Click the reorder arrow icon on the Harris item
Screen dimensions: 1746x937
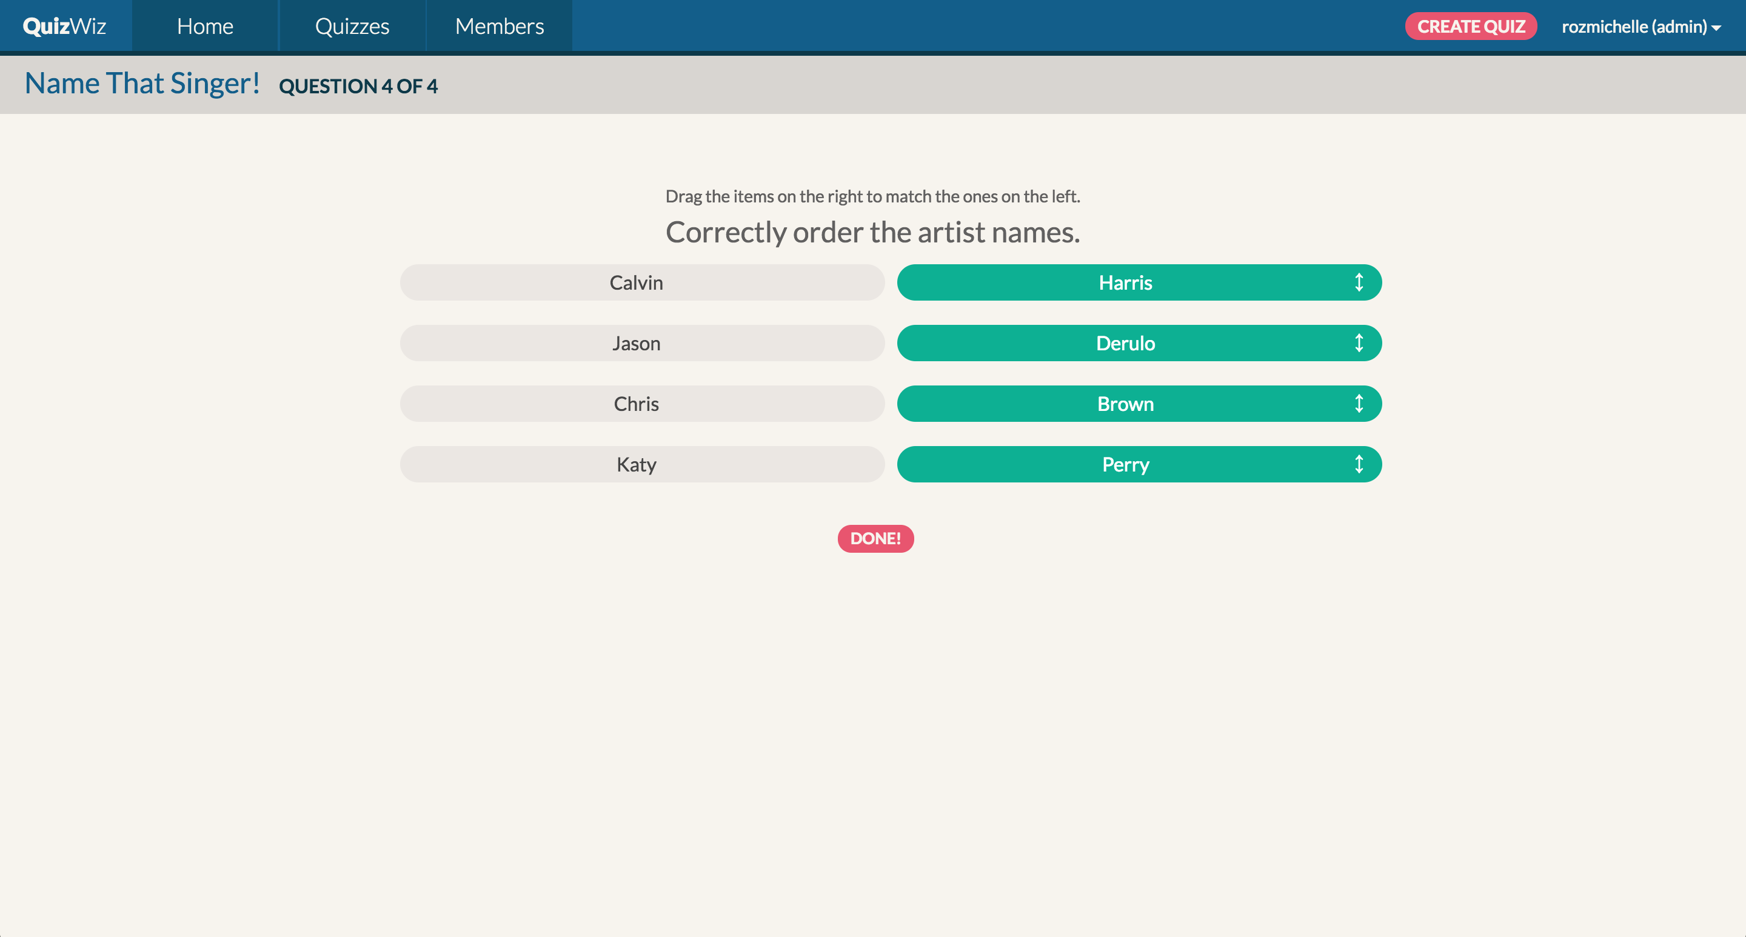[1359, 282]
